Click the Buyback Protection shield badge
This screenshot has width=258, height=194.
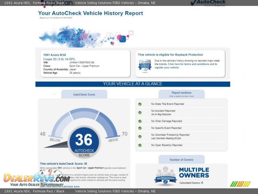point(145,66)
